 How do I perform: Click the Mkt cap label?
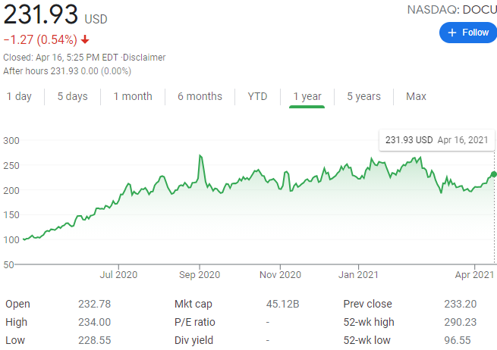point(193,304)
